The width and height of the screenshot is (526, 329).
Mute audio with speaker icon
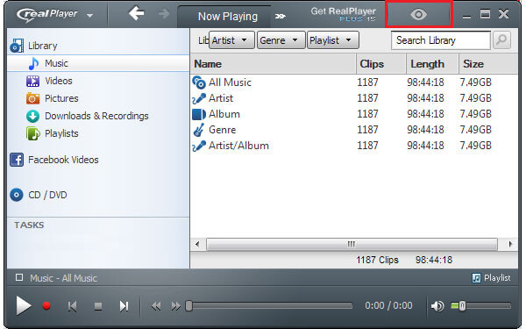(437, 306)
